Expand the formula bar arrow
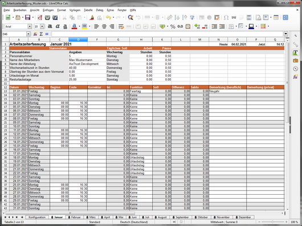Viewport: 302px width, 226px height. 286,34
